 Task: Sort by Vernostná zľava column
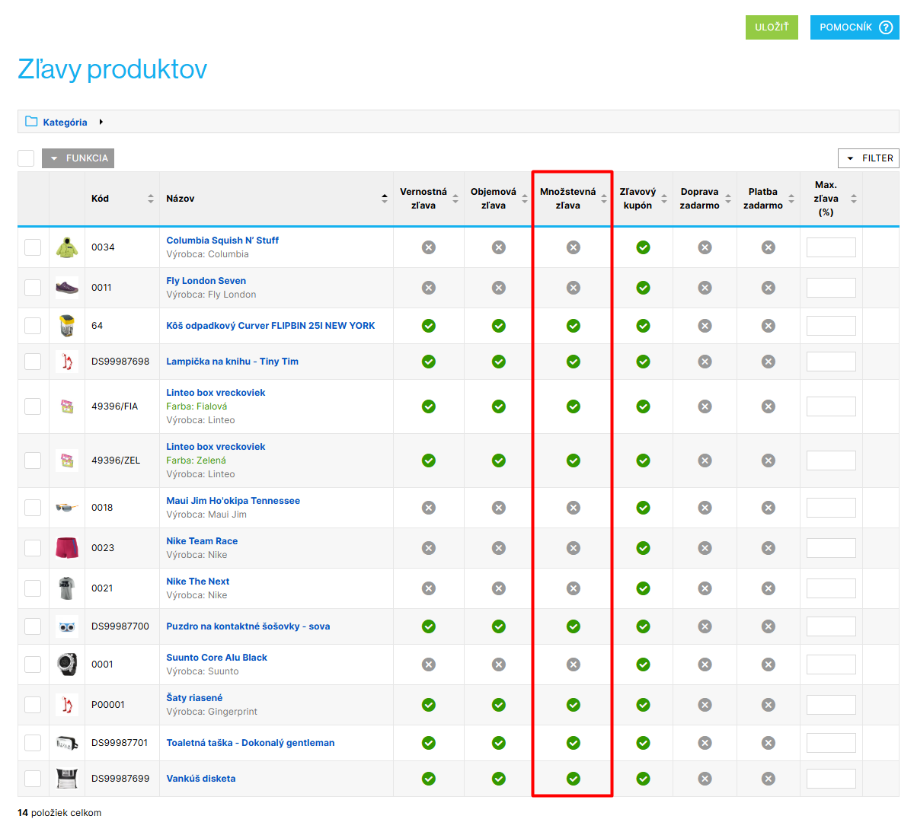tap(455, 199)
